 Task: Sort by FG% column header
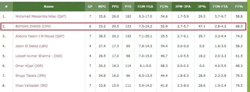tap(164, 7)
